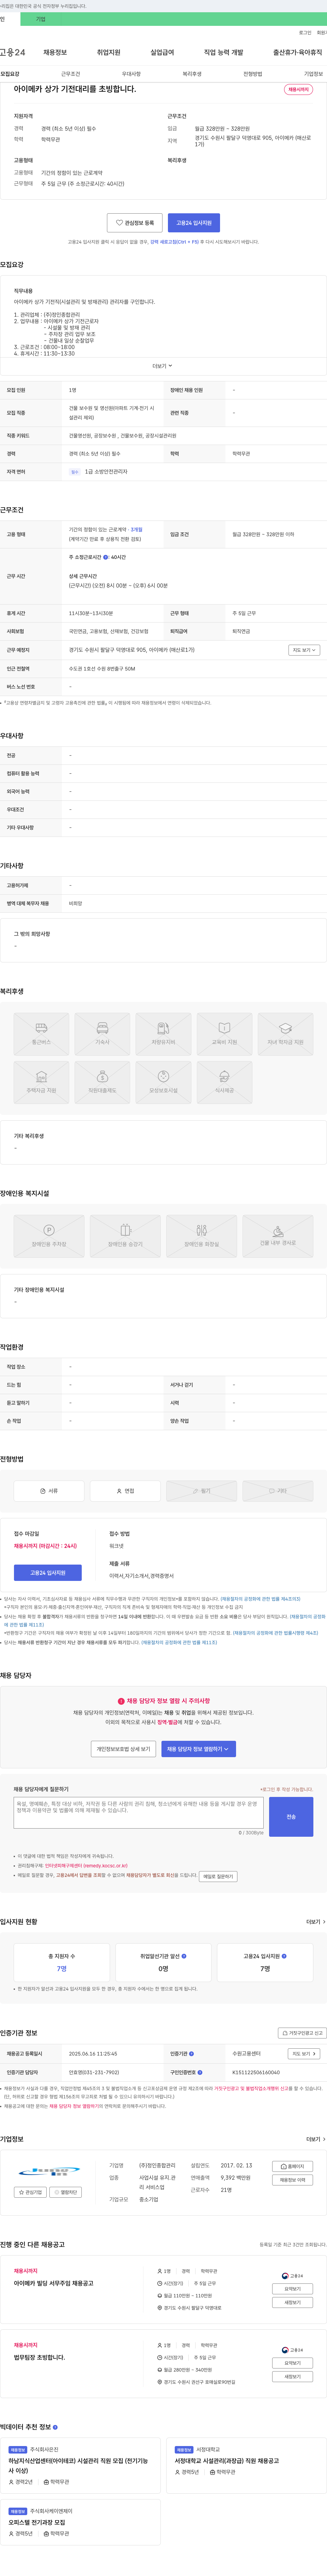Open 지도 보기 in 인증기관 정보
This screenshot has width=327, height=2576.
[x=303, y=2054]
